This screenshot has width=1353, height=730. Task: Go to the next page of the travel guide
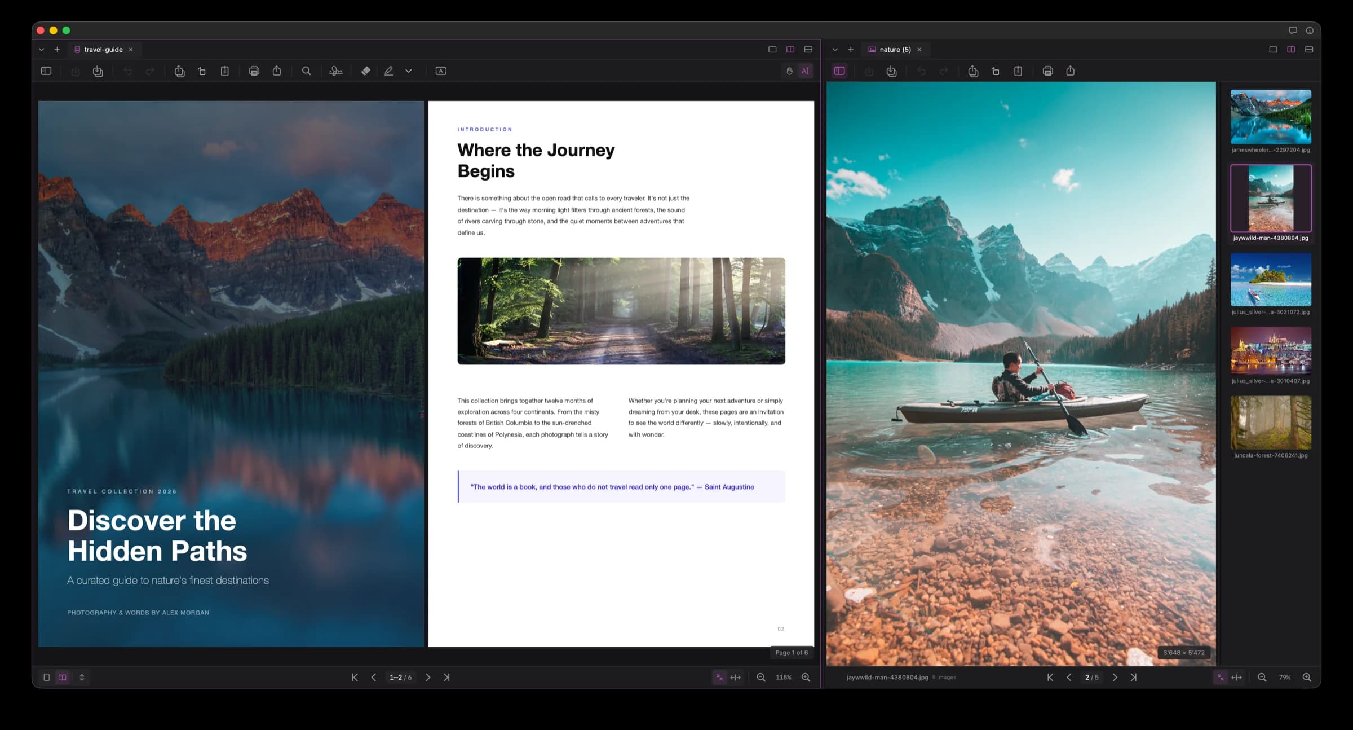[x=428, y=677]
